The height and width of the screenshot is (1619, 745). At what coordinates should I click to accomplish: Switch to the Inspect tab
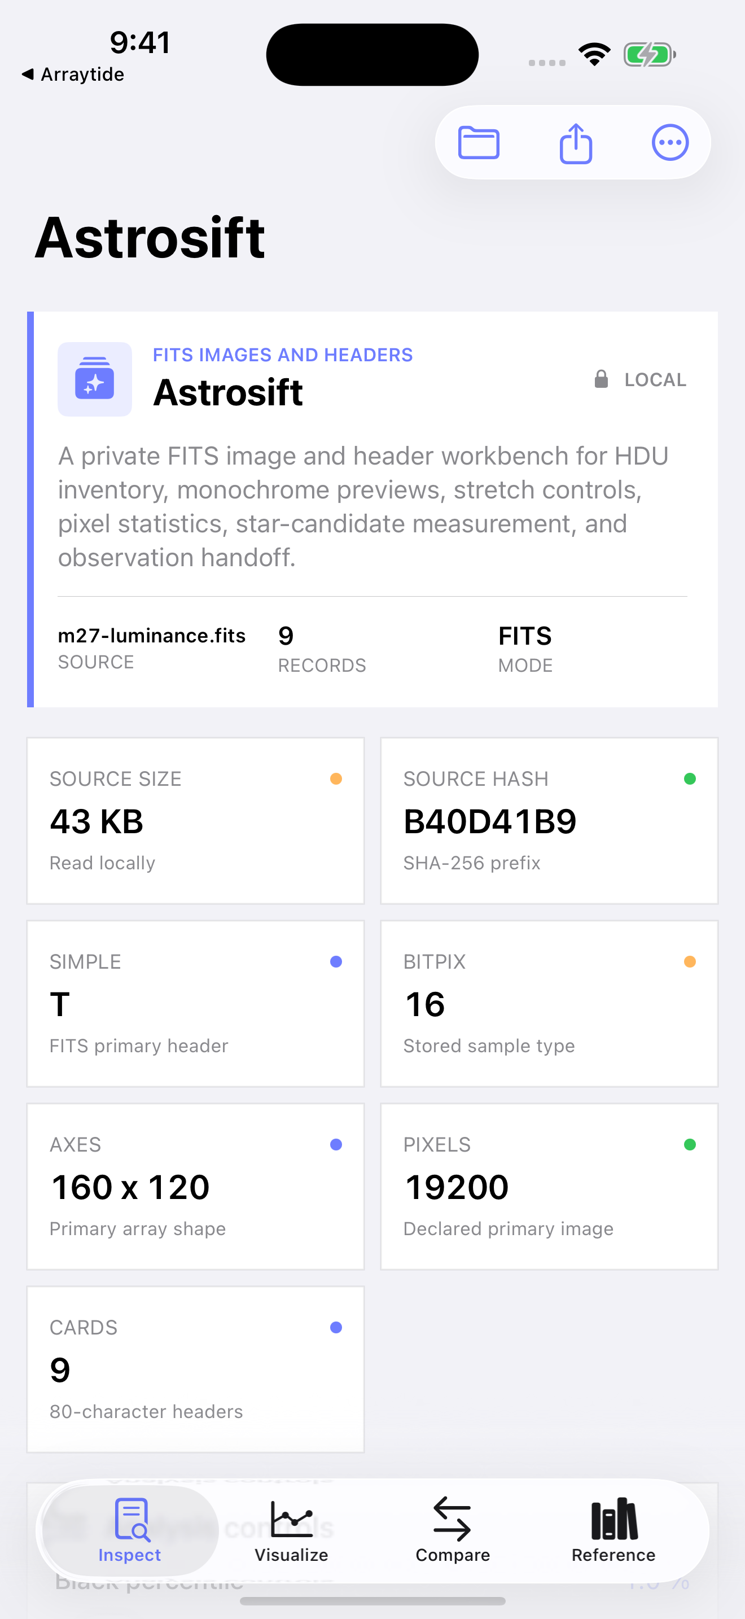click(130, 1531)
